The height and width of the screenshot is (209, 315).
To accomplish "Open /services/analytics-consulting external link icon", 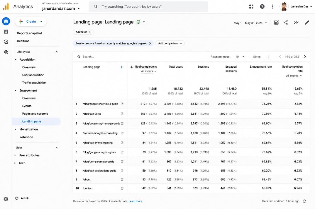I will [122, 133].
